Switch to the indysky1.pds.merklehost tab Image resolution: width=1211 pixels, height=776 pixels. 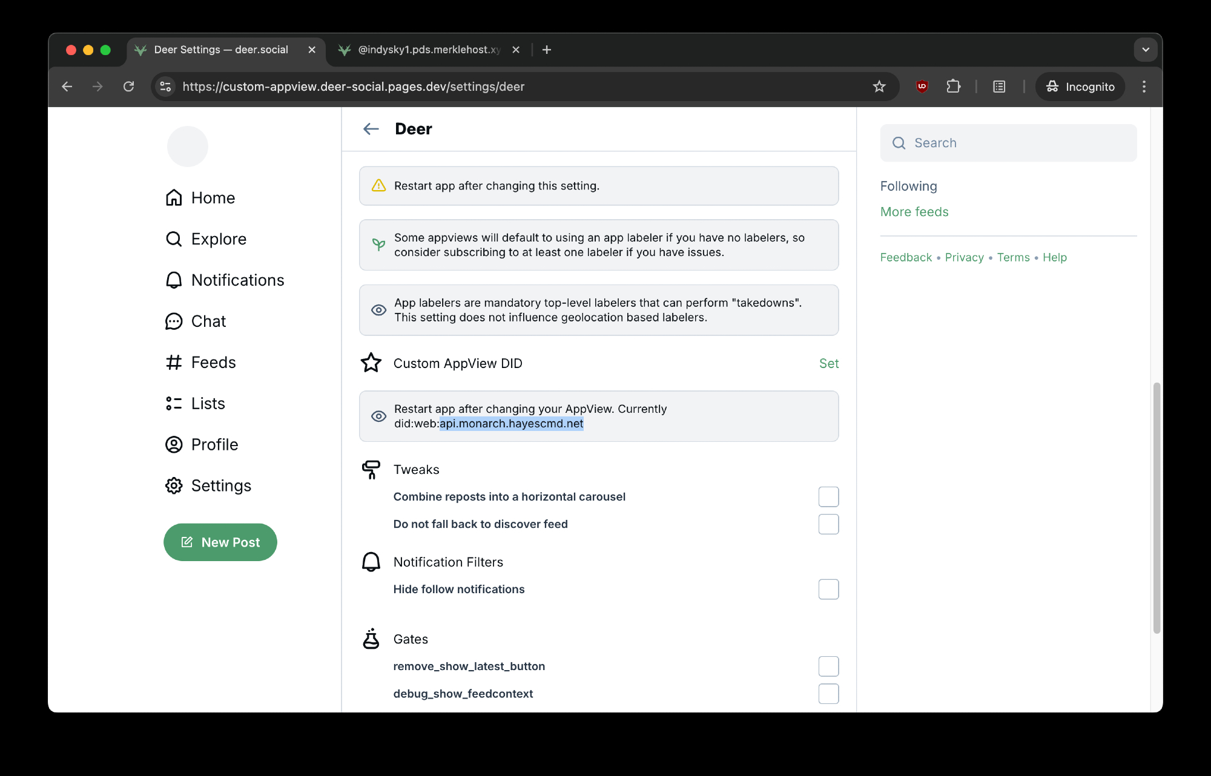(429, 50)
